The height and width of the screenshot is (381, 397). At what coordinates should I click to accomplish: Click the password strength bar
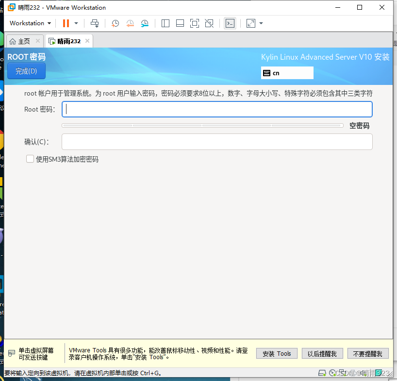pos(202,125)
